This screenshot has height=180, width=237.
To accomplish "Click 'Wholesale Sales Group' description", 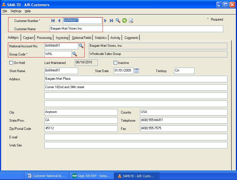I will pyautogui.click(x=158, y=54).
